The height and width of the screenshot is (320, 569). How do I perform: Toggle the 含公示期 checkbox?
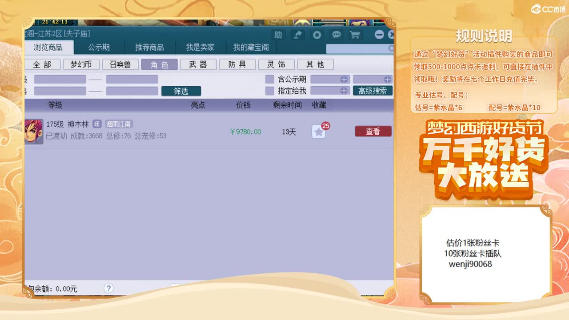tap(269, 79)
